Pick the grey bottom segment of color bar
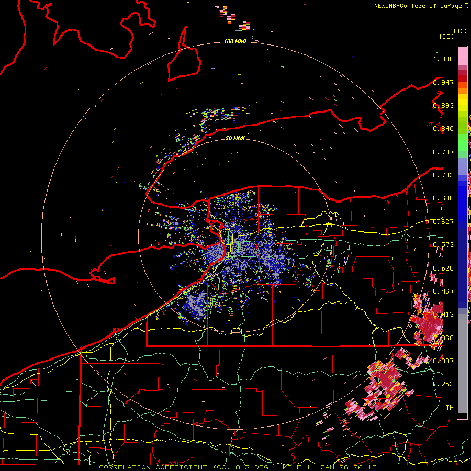Image resolution: width=471 pixels, height=471 pixels. click(462, 364)
